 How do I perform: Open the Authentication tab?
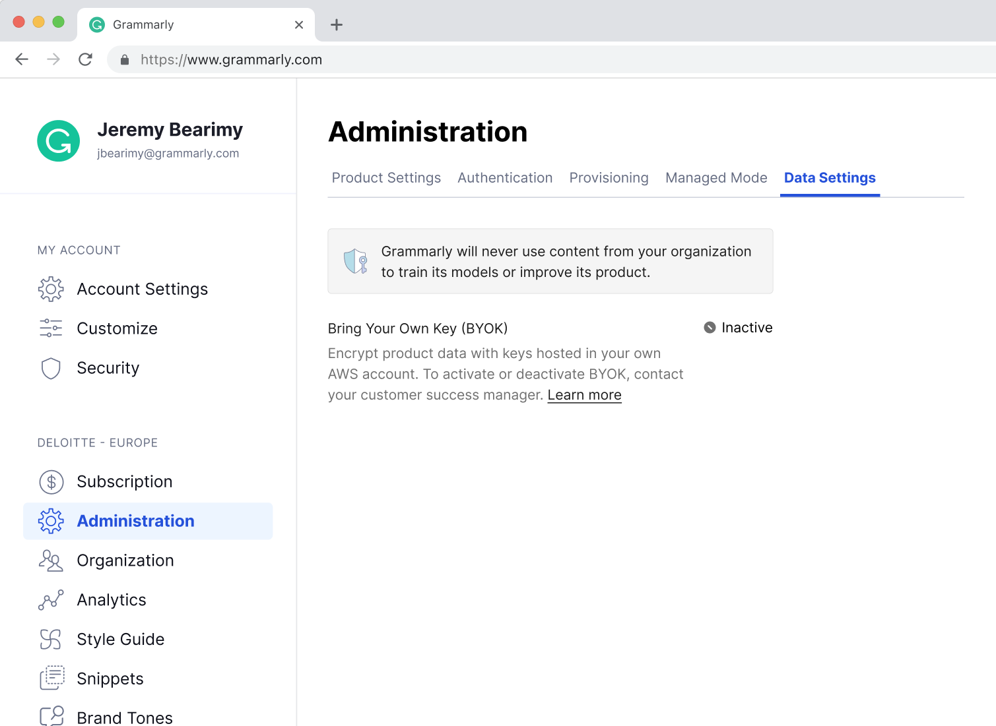point(505,178)
